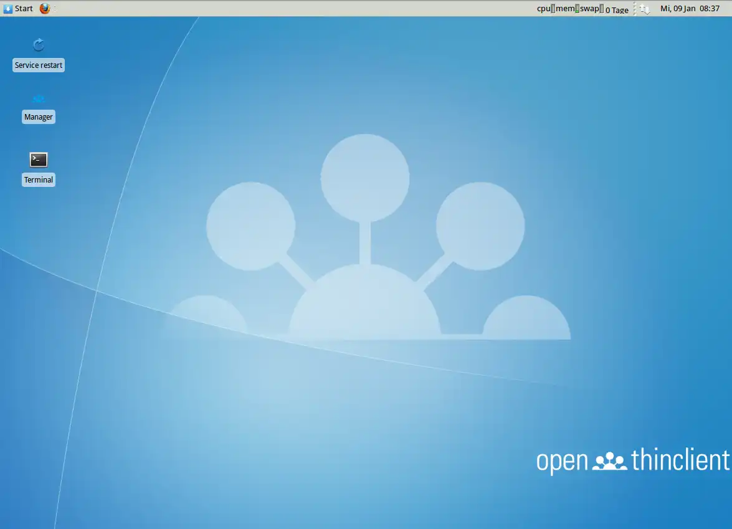Select the Service restart label
The image size is (732, 529).
point(39,65)
